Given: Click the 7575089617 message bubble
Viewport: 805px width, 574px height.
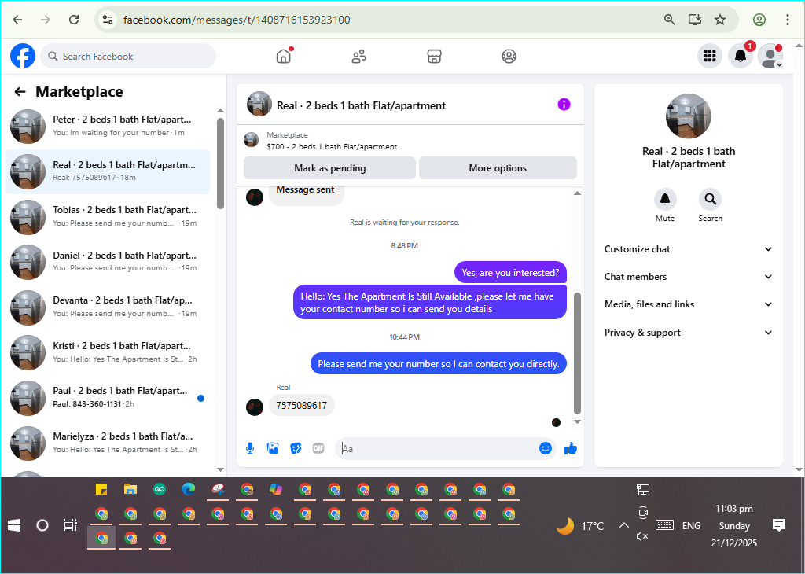Looking at the screenshot, I should (302, 406).
